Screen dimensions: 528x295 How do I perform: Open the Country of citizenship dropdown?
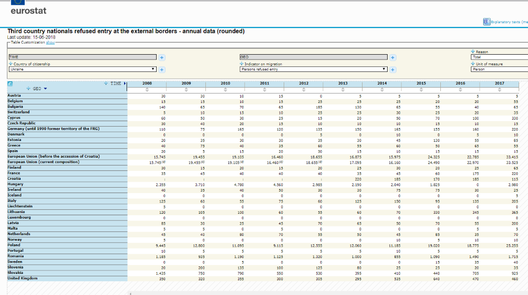click(82, 69)
